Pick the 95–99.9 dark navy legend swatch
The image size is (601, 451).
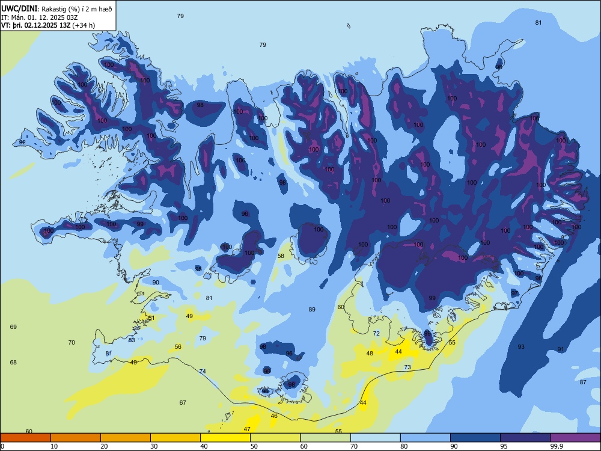click(x=525, y=438)
